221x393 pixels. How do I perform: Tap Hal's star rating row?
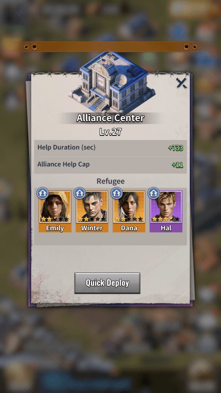click(x=166, y=219)
